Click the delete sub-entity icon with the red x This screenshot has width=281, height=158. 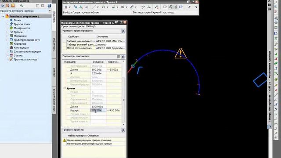(x=157, y=7)
